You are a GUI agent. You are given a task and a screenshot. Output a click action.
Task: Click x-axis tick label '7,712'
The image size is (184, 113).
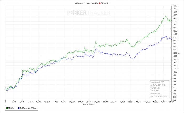click(x=30, y=102)
